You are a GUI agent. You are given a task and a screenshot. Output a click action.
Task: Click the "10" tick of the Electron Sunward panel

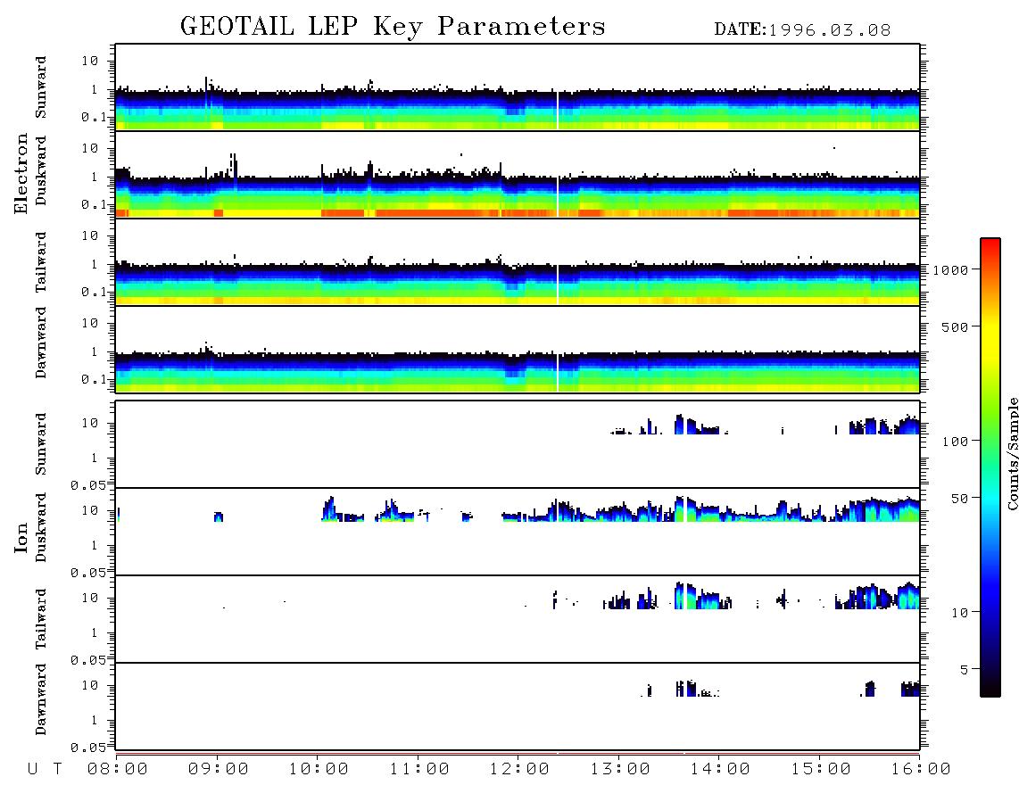point(90,61)
